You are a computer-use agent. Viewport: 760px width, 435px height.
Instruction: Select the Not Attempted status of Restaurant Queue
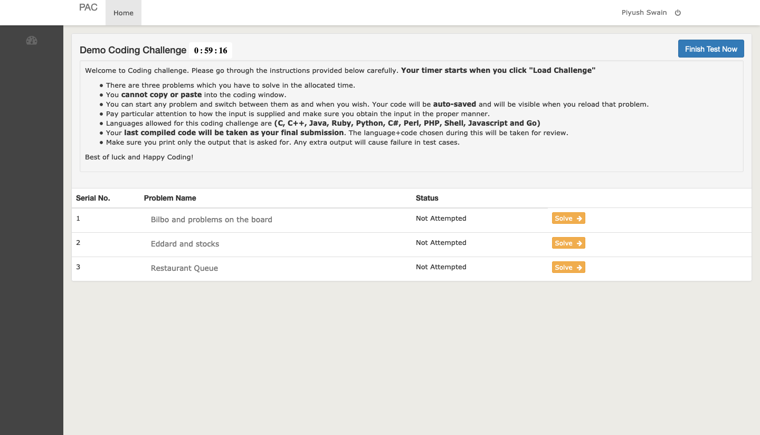coord(441,267)
